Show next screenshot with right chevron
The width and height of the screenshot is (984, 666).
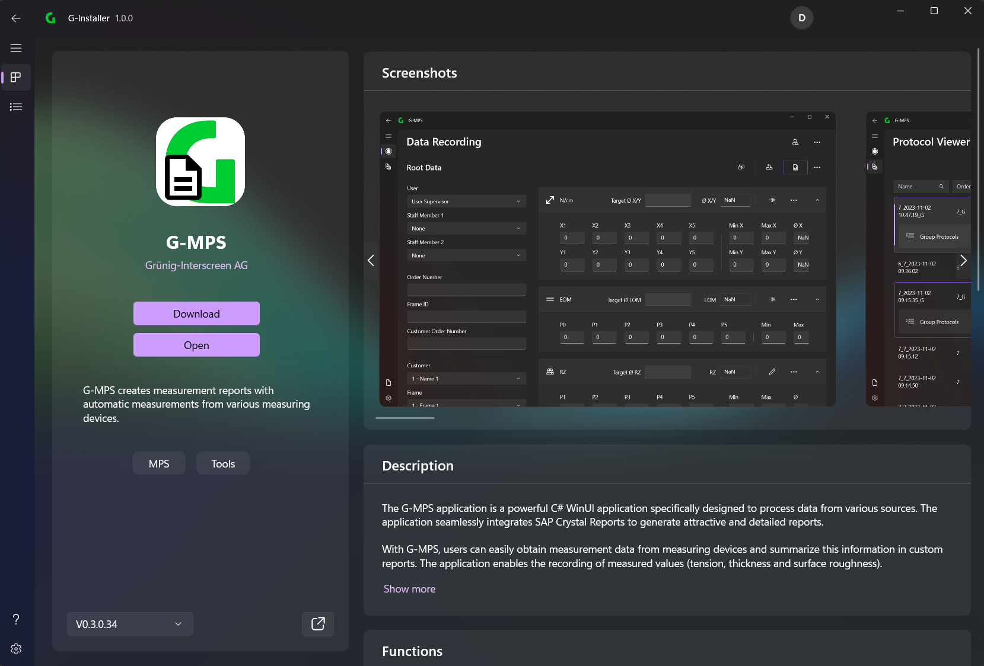[963, 261]
